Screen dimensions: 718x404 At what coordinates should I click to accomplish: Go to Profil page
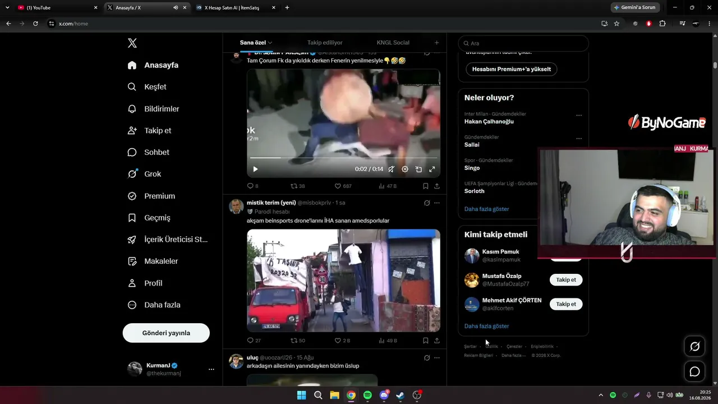(145, 283)
